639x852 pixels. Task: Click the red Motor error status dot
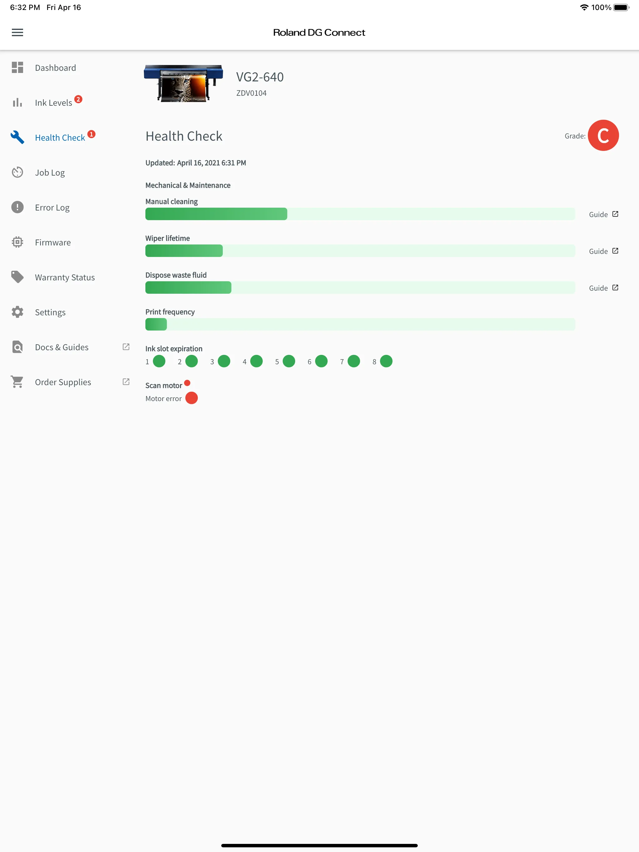click(x=192, y=398)
